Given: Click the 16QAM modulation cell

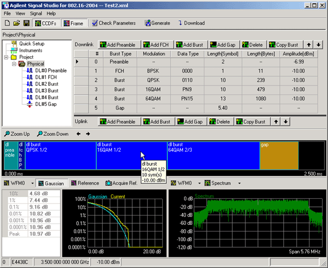Looking at the screenshot, I should 154,90.
